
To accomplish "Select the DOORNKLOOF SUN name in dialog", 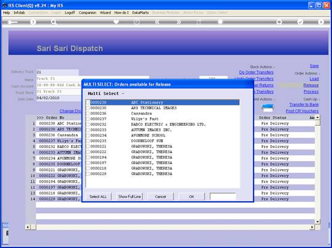I will 147,141.
